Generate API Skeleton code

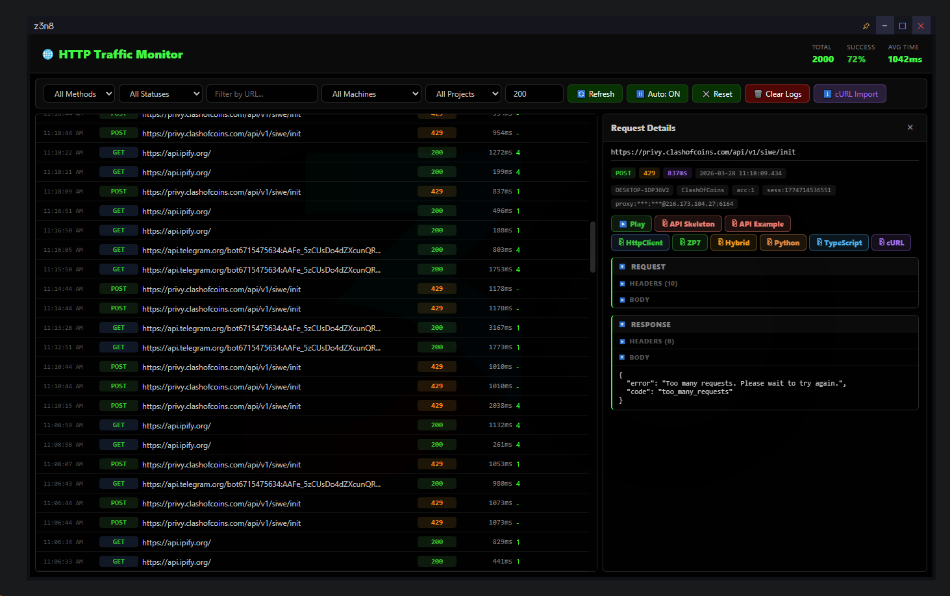pos(688,224)
